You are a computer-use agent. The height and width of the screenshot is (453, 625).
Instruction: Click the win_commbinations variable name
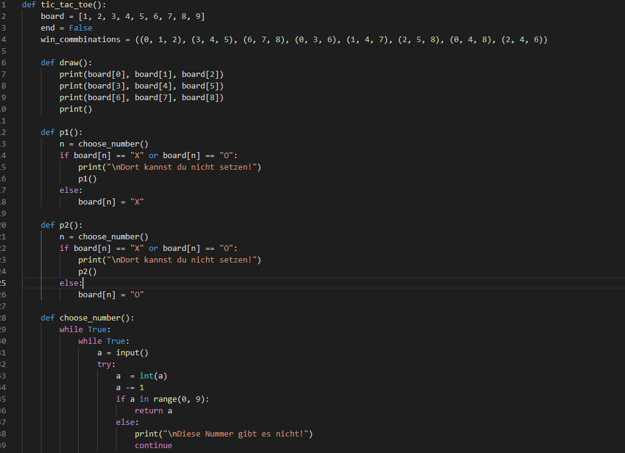(x=81, y=39)
